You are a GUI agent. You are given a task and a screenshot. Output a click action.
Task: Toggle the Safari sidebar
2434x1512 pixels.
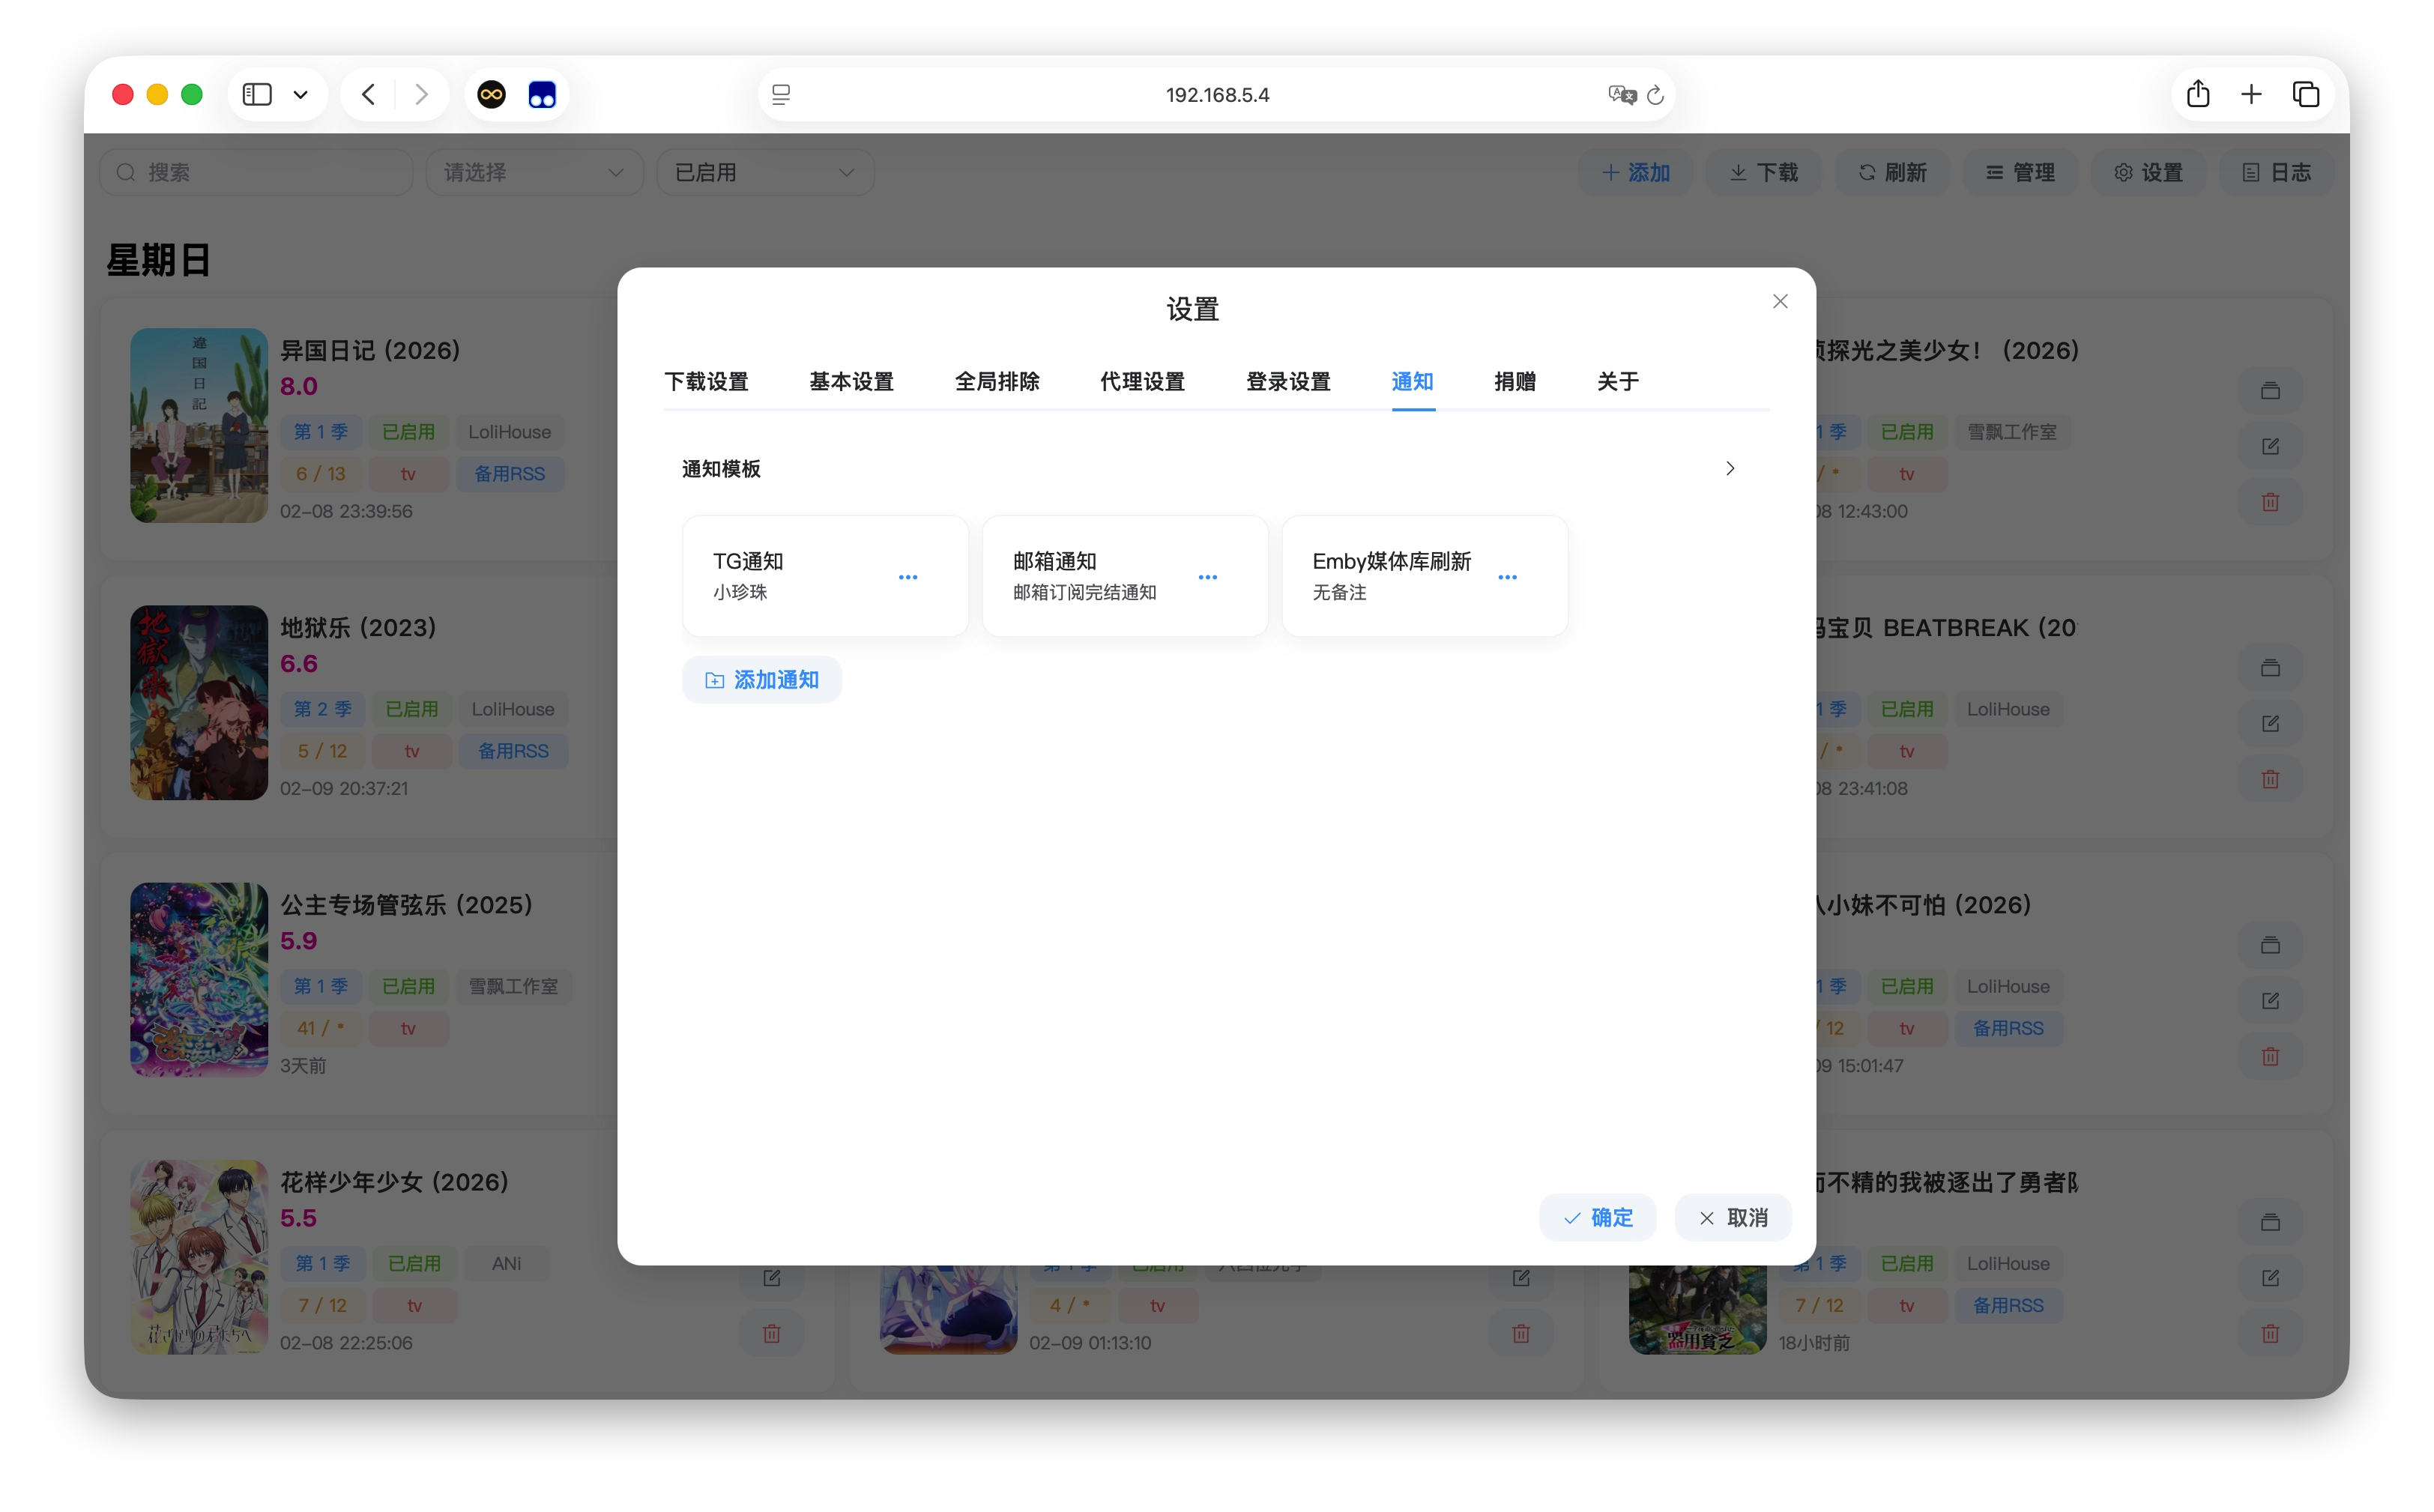pyautogui.click(x=257, y=94)
